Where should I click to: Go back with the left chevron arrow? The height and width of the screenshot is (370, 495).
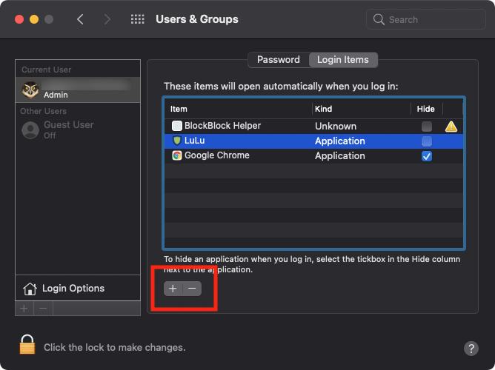[80, 19]
